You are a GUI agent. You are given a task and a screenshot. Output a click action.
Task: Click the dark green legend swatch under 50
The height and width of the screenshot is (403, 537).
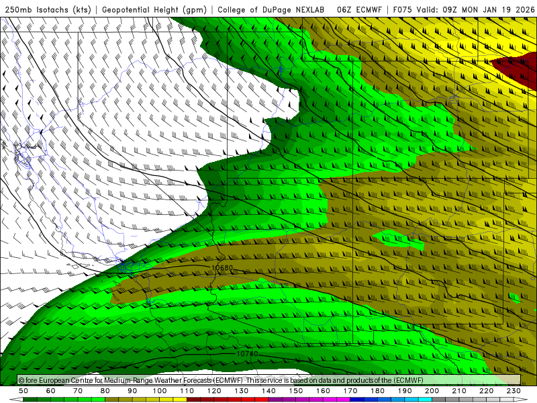[30, 400]
